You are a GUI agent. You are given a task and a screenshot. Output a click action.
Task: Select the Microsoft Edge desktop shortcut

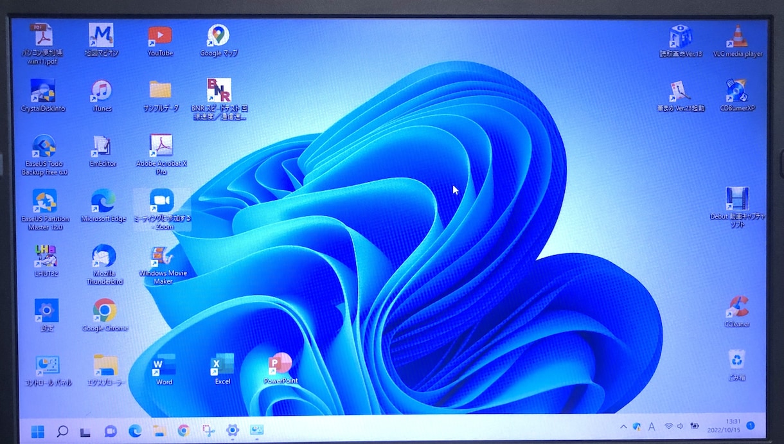[x=103, y=206]
